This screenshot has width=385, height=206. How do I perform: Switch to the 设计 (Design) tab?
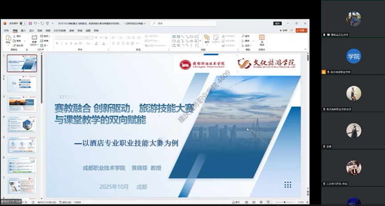click(x=32, y=30)
